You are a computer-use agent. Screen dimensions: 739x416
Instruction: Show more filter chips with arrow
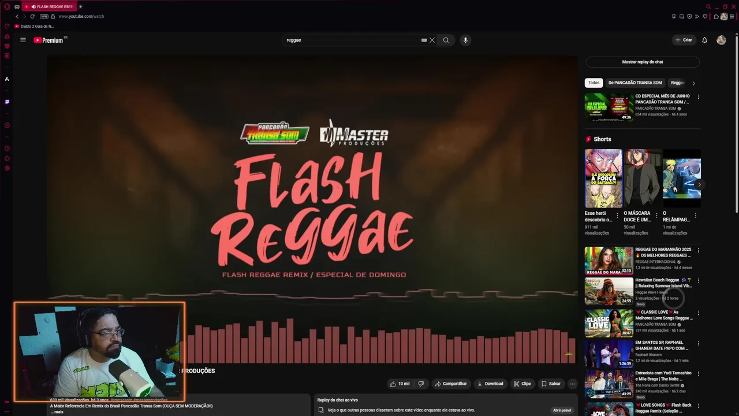693,83
